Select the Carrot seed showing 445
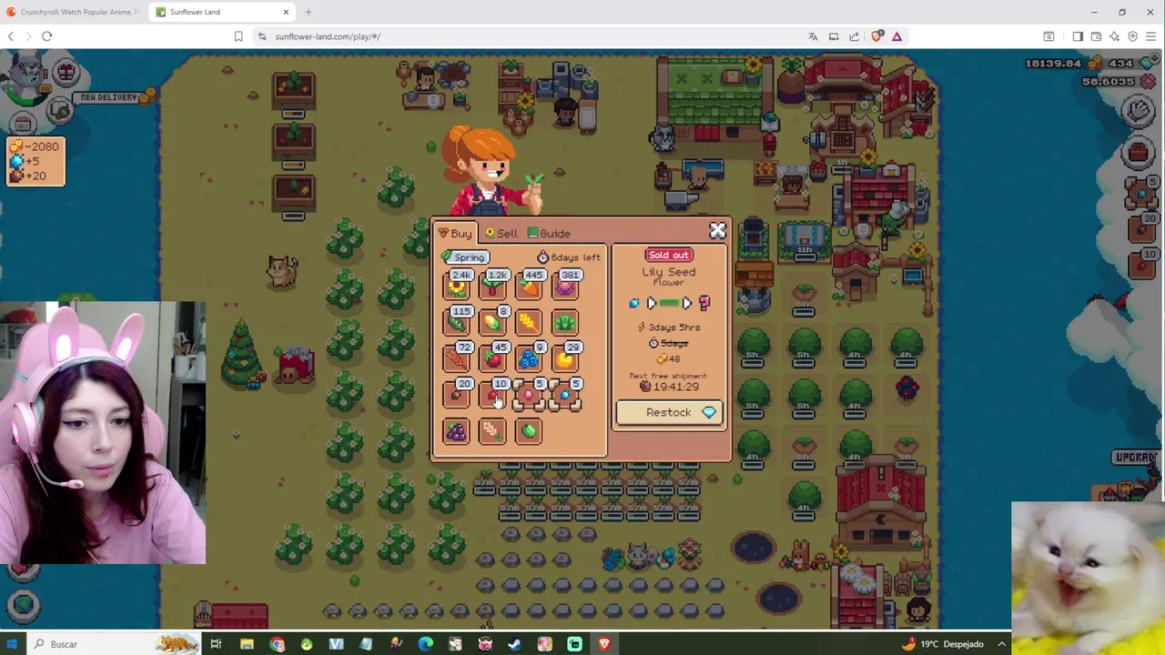This screenshot has height=655, width=1165. pos(530,285)
